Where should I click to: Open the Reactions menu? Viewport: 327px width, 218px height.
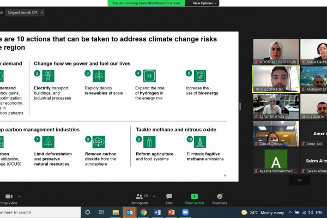tap(220, 197)
